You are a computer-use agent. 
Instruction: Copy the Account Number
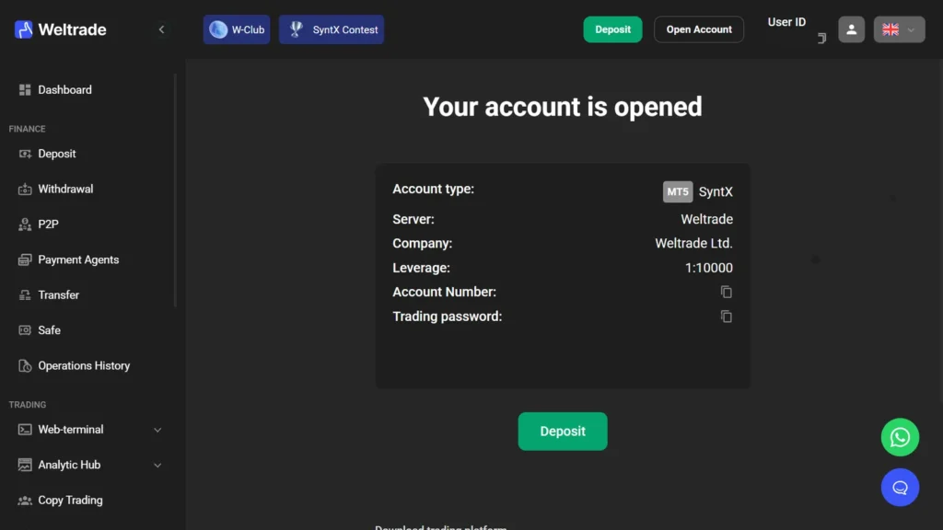pyautogui.click(x=726, y=292)
